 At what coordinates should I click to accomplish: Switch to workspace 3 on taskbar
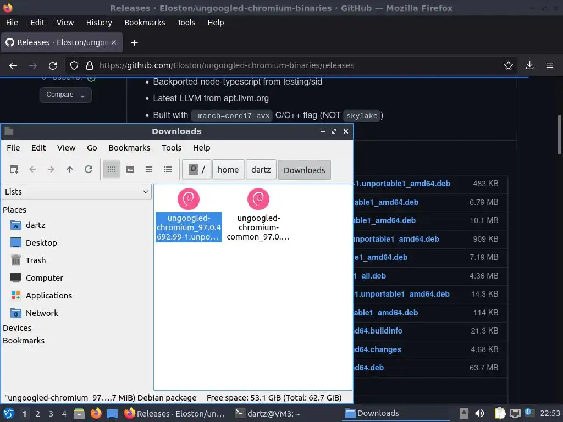coord(51,414)
